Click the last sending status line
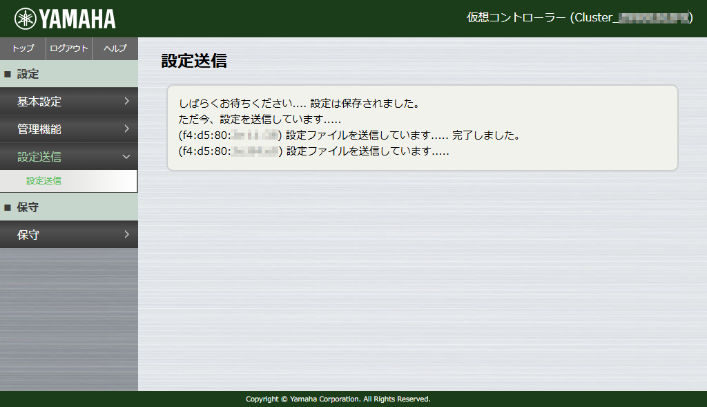 pos(314,151)
